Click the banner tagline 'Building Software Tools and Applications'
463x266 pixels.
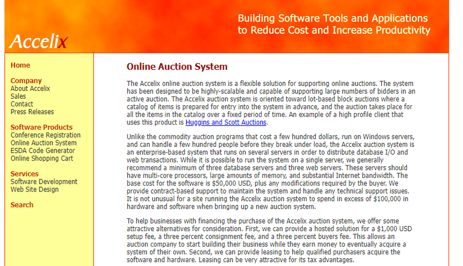tap(332, 18)
